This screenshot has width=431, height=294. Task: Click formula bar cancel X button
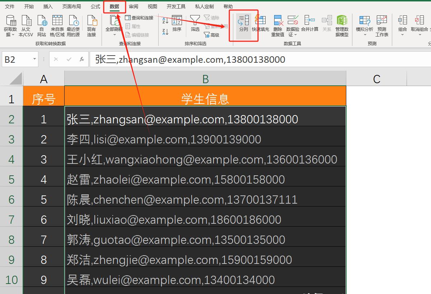tap(56, 59)
